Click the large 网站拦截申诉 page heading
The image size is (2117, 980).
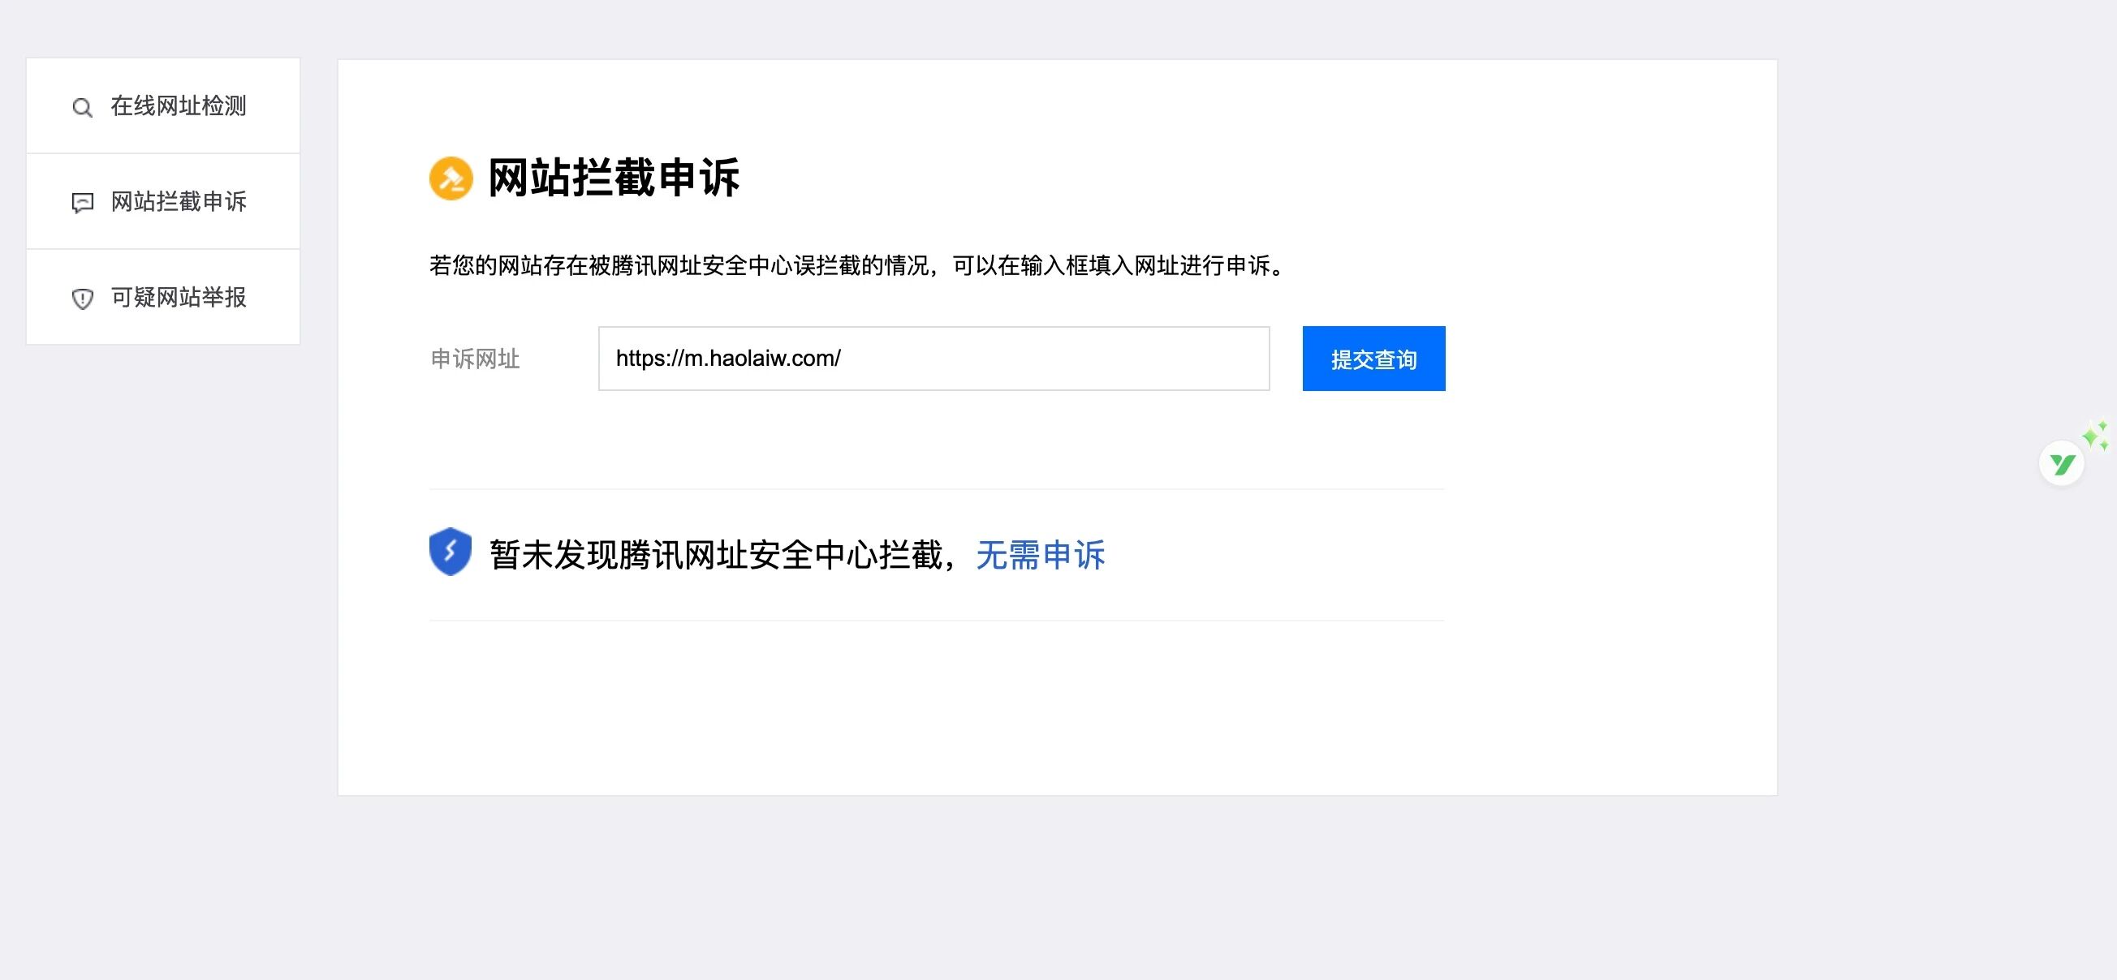tap(613, 178)
